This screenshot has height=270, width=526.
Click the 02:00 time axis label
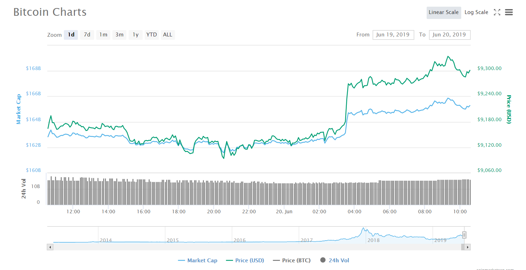click(x=320, y=212)
